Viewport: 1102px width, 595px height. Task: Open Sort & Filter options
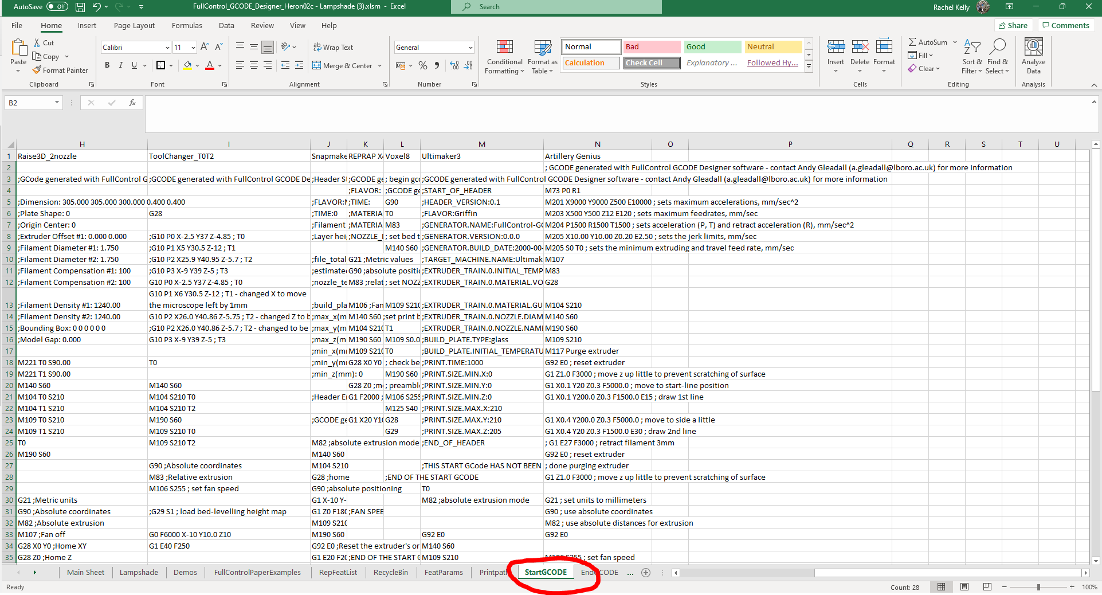(x=972, y=56)
